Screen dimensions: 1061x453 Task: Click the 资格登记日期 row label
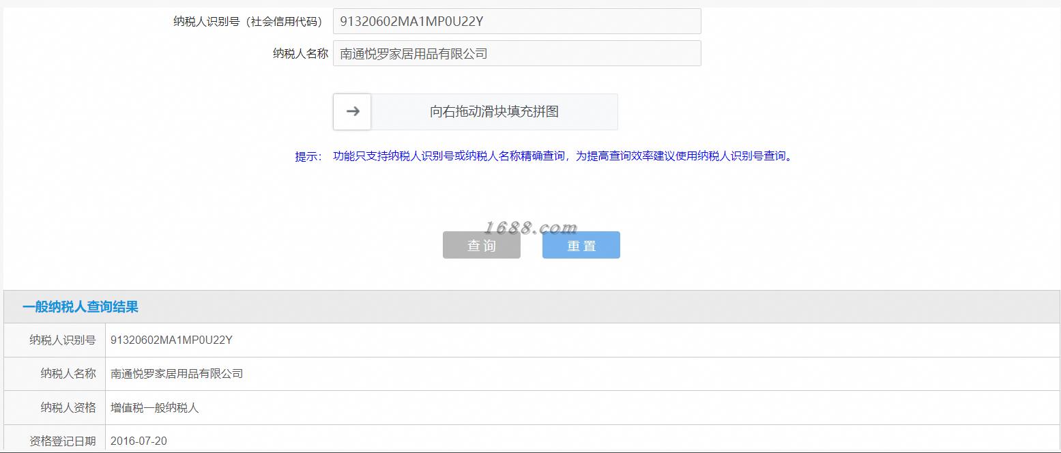[x=63, y=441]
